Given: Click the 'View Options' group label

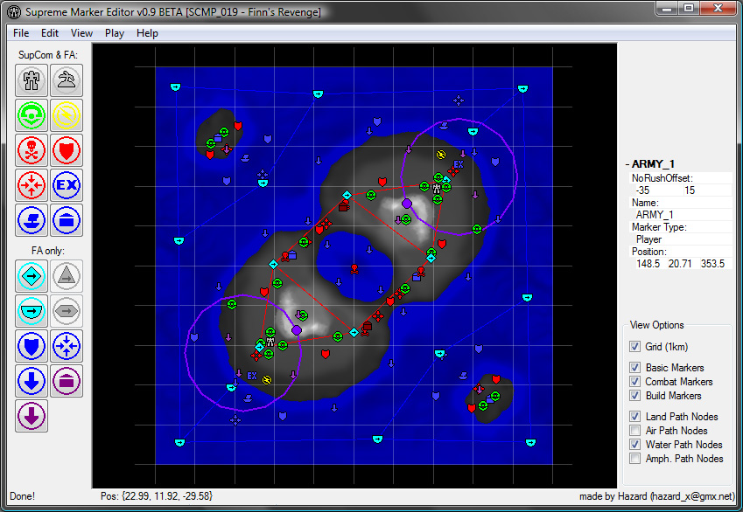Looking at the screenshot, I should click(x=656, y=325).
